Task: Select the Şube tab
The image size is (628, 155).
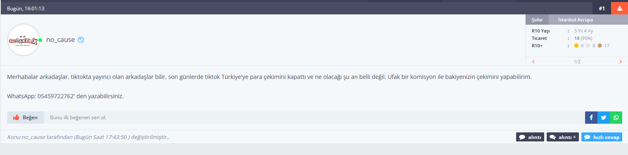Action: pyautogui.click(x=537, y=20)
